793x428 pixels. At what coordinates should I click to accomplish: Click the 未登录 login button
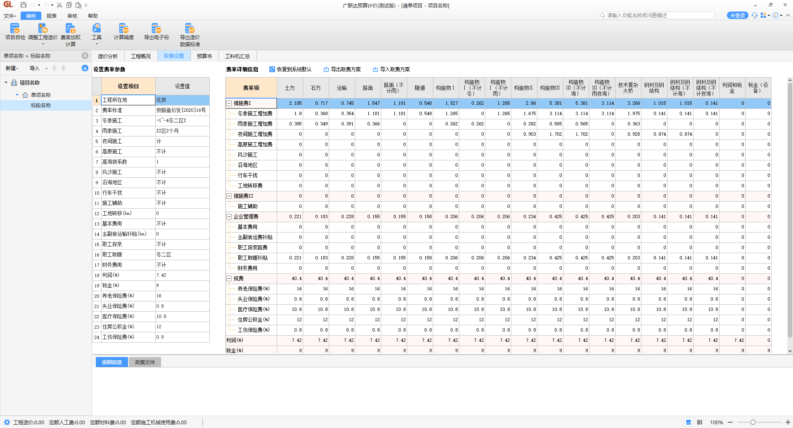(x=737, y=15)
